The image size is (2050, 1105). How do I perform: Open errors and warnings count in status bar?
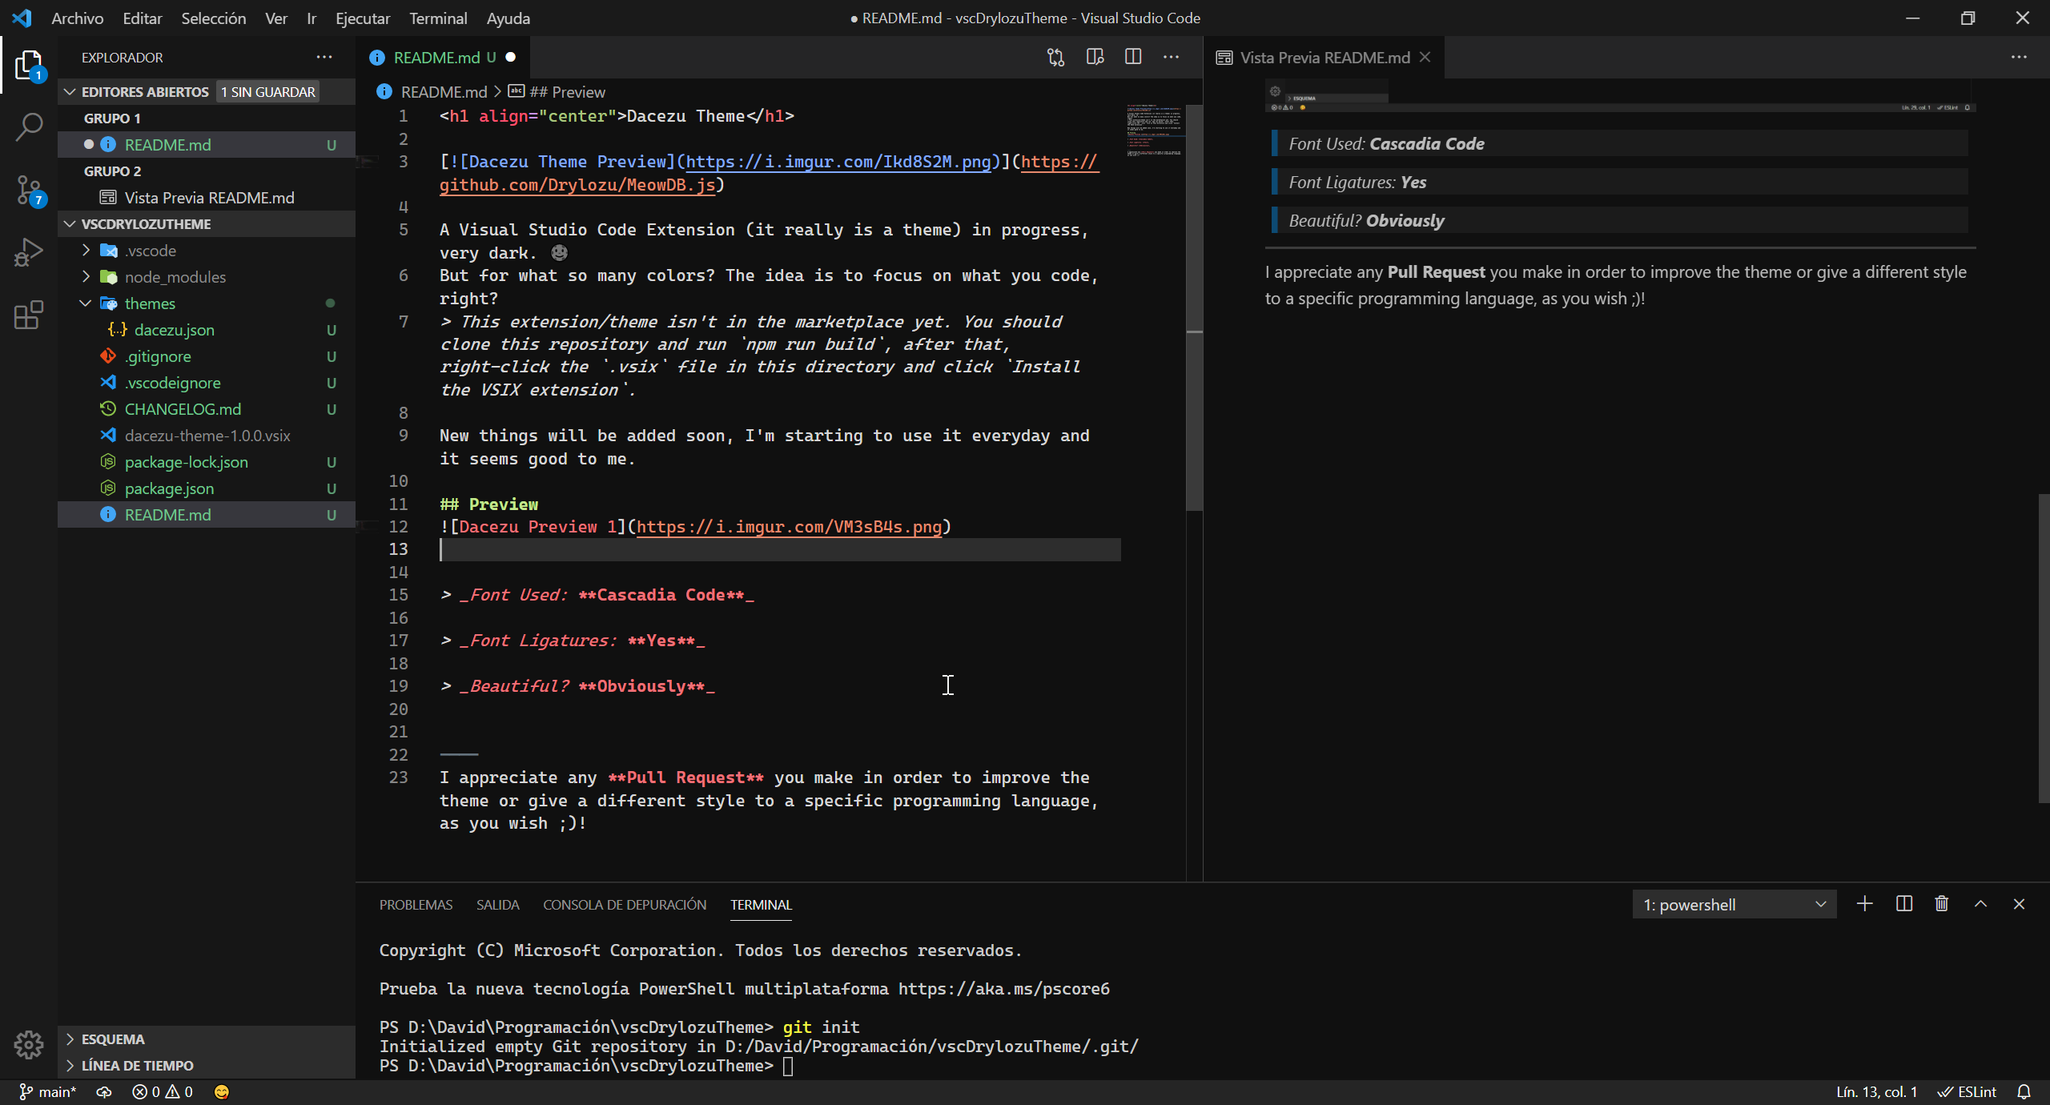pos(163,1092)
